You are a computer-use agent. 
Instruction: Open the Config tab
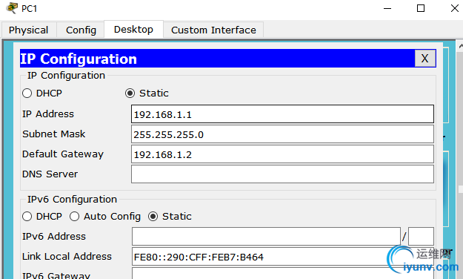pyautogui.click(x=81, y=30)
